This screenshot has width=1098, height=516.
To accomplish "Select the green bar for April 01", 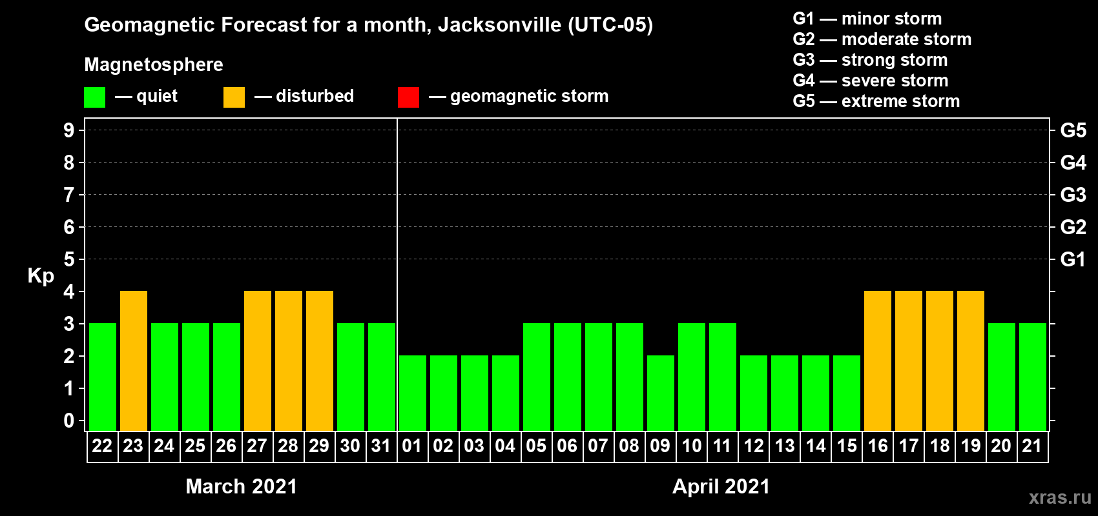I will (x=413, y=393).
